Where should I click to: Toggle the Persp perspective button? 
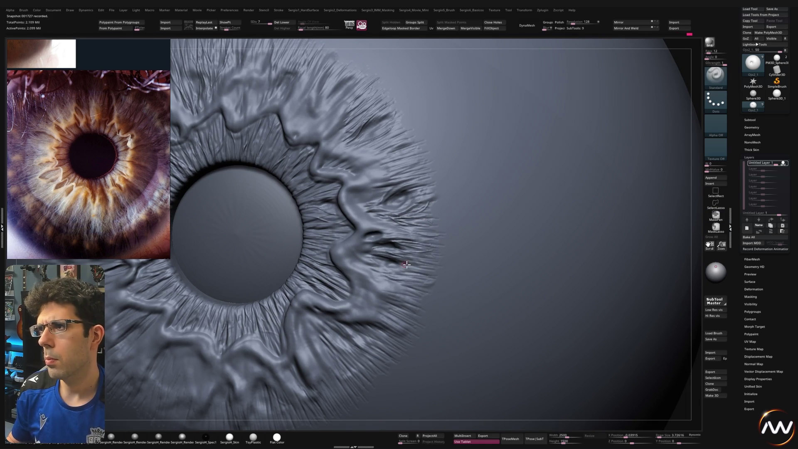click(x=349, y=25)
